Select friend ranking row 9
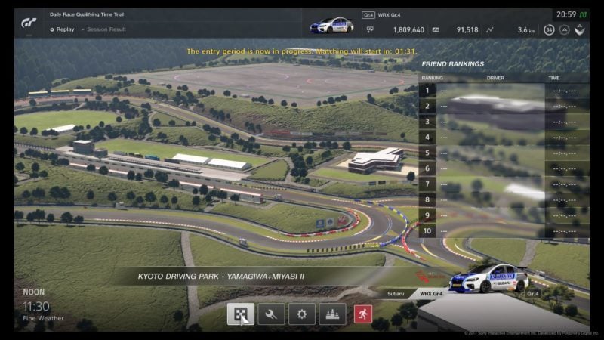 click(504, 215)
